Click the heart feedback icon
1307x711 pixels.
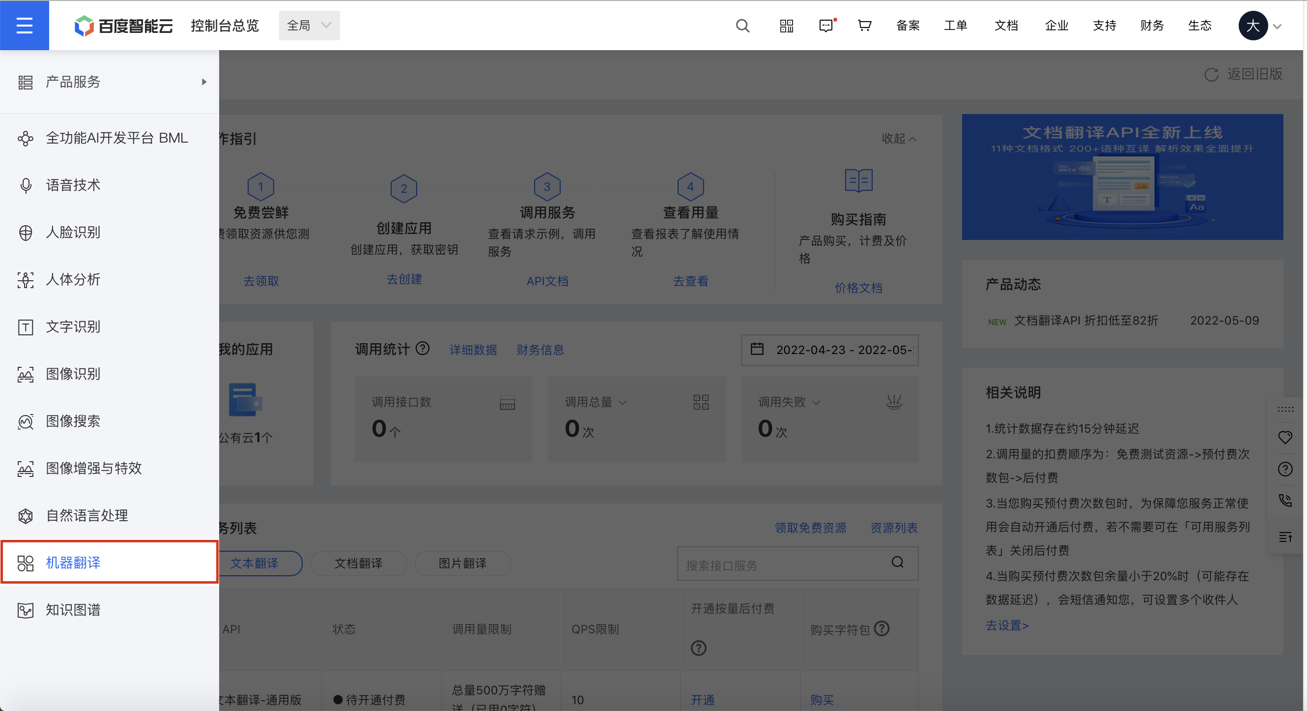pyautogui.click(x=1285, y=437)
